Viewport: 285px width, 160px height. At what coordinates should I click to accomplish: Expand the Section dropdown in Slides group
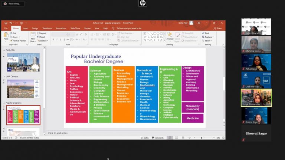coord(43,41)
